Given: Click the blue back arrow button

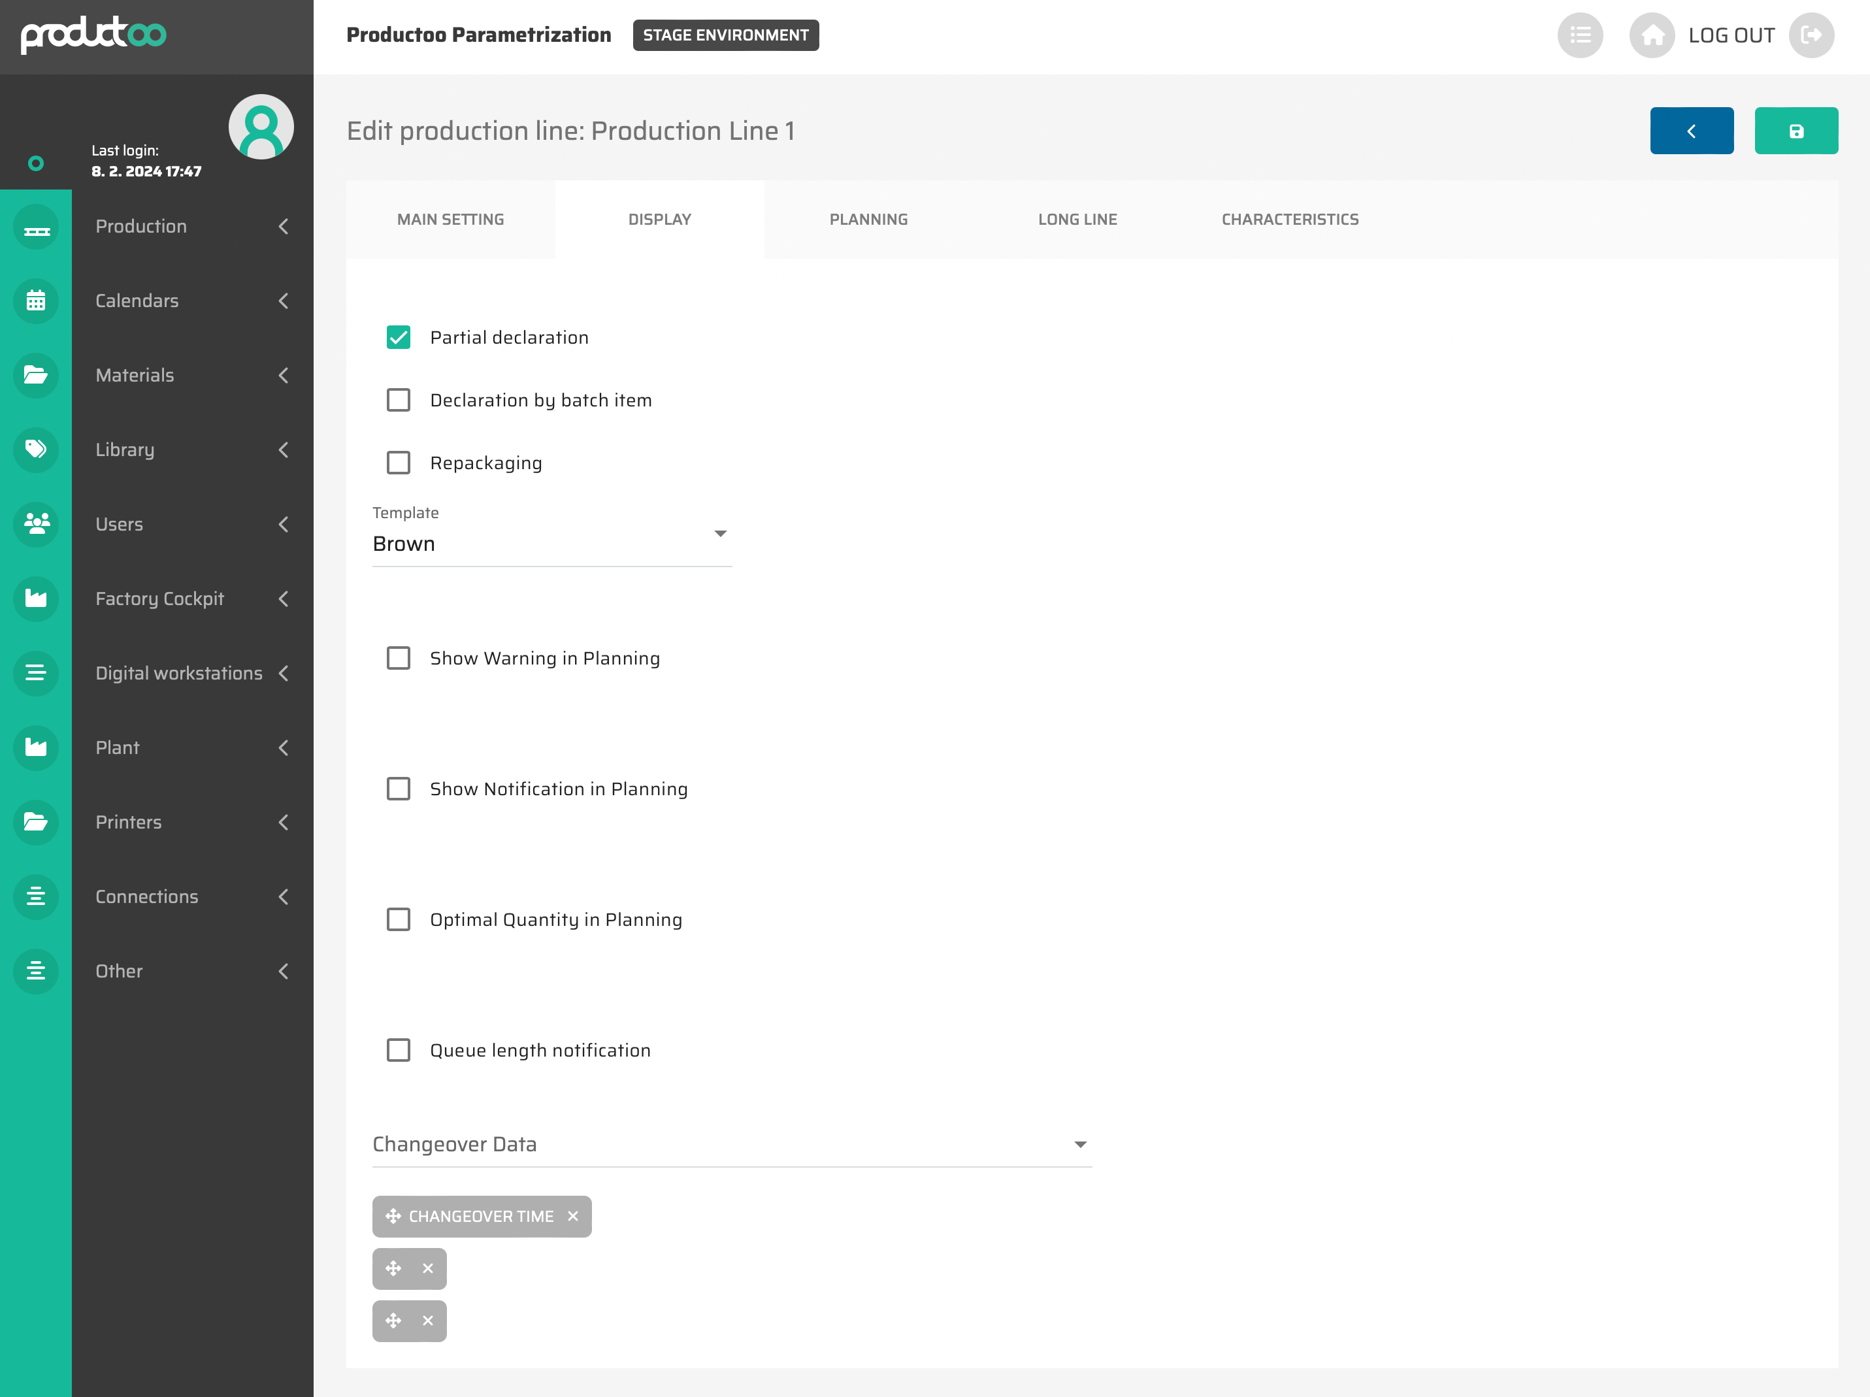Looking at the screenshot, I should [x=1691, y=131].
